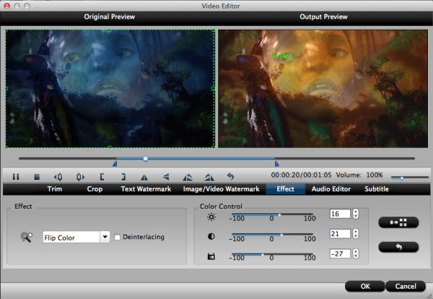Switch to Image/Video Watermark tab

[x=222, y=189]
